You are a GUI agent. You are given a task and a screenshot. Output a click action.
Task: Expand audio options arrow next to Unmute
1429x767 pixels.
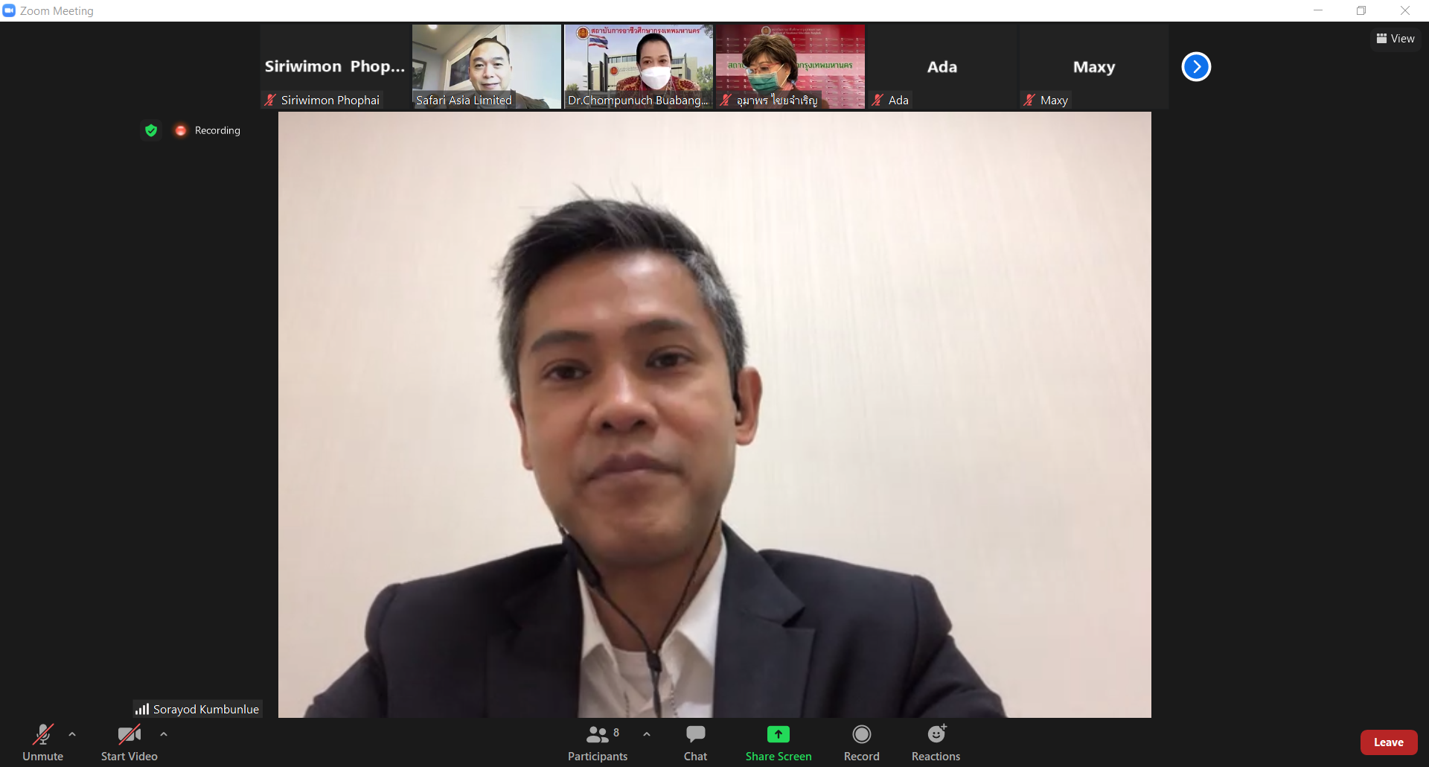click(72, 734)
